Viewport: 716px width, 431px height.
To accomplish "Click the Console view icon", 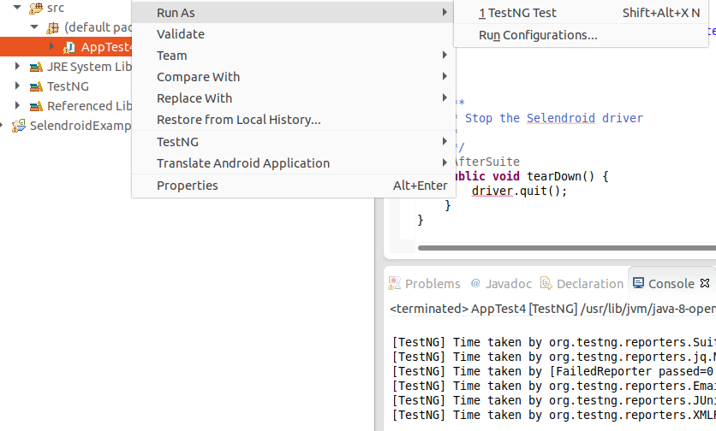I will (x=638, y=283).
